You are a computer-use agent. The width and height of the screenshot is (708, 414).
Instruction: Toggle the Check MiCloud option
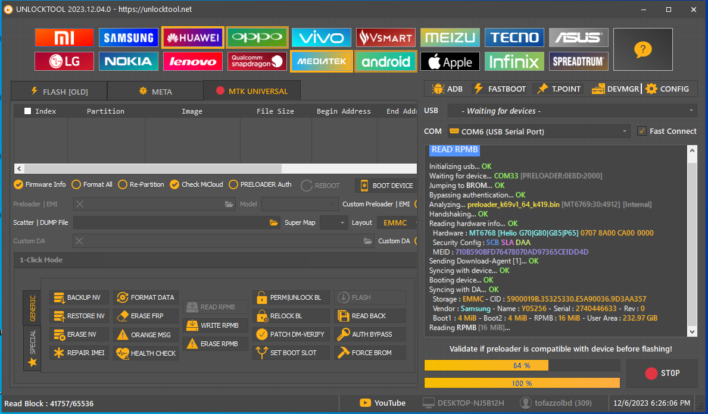click(x=174, y=184)
